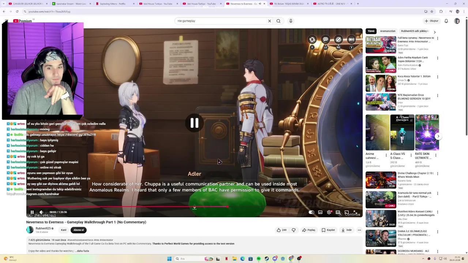Click the Abone ol subscribe button
This screenshot has width=468, height=263.
pyautogui.click(x=79, y=230)
